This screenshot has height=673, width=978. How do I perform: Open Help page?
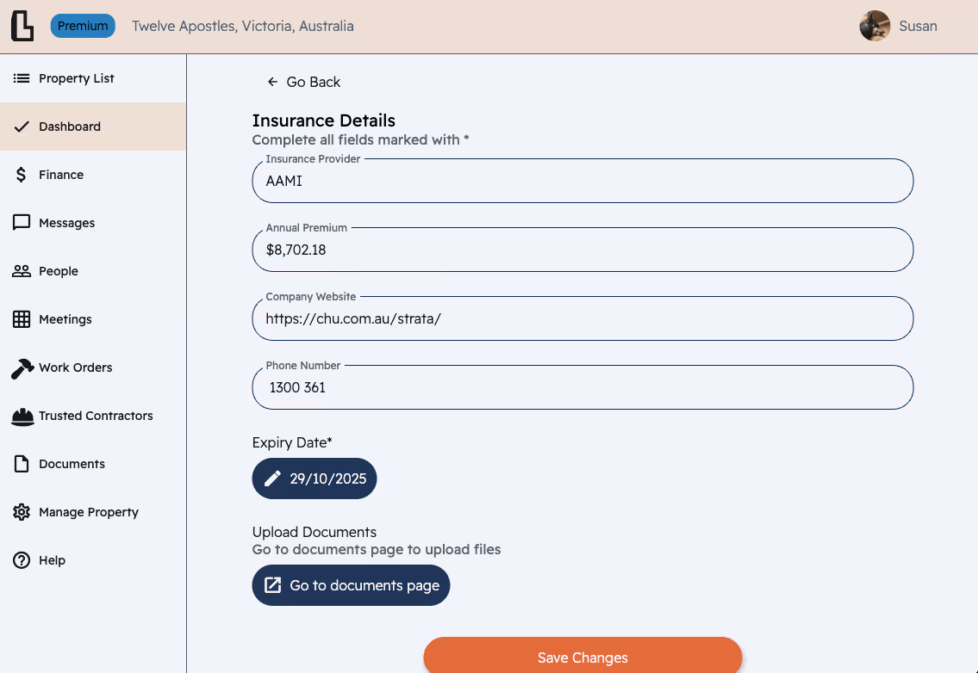[93, 560]
